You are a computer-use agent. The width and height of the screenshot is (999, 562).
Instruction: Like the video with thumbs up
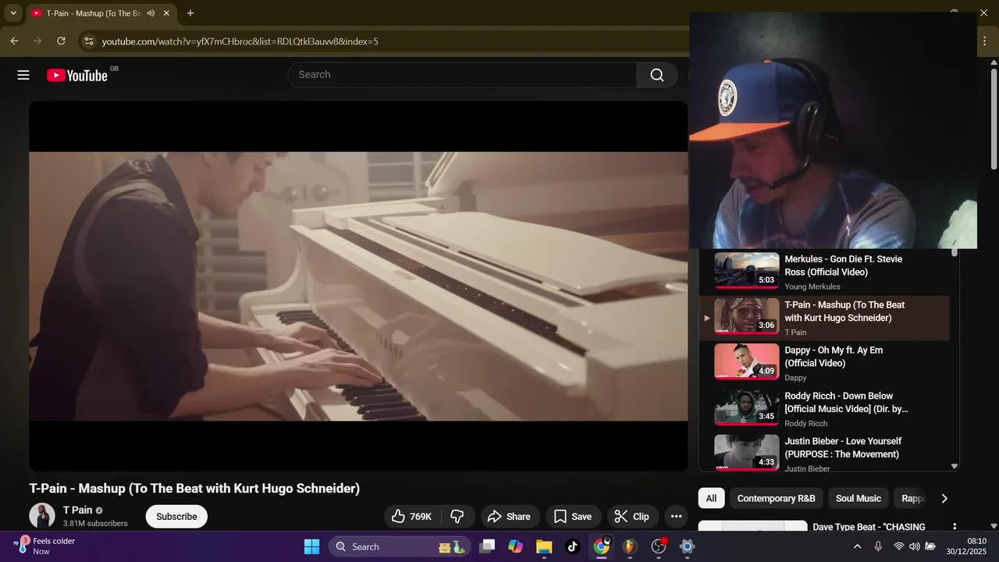point(412,516)
